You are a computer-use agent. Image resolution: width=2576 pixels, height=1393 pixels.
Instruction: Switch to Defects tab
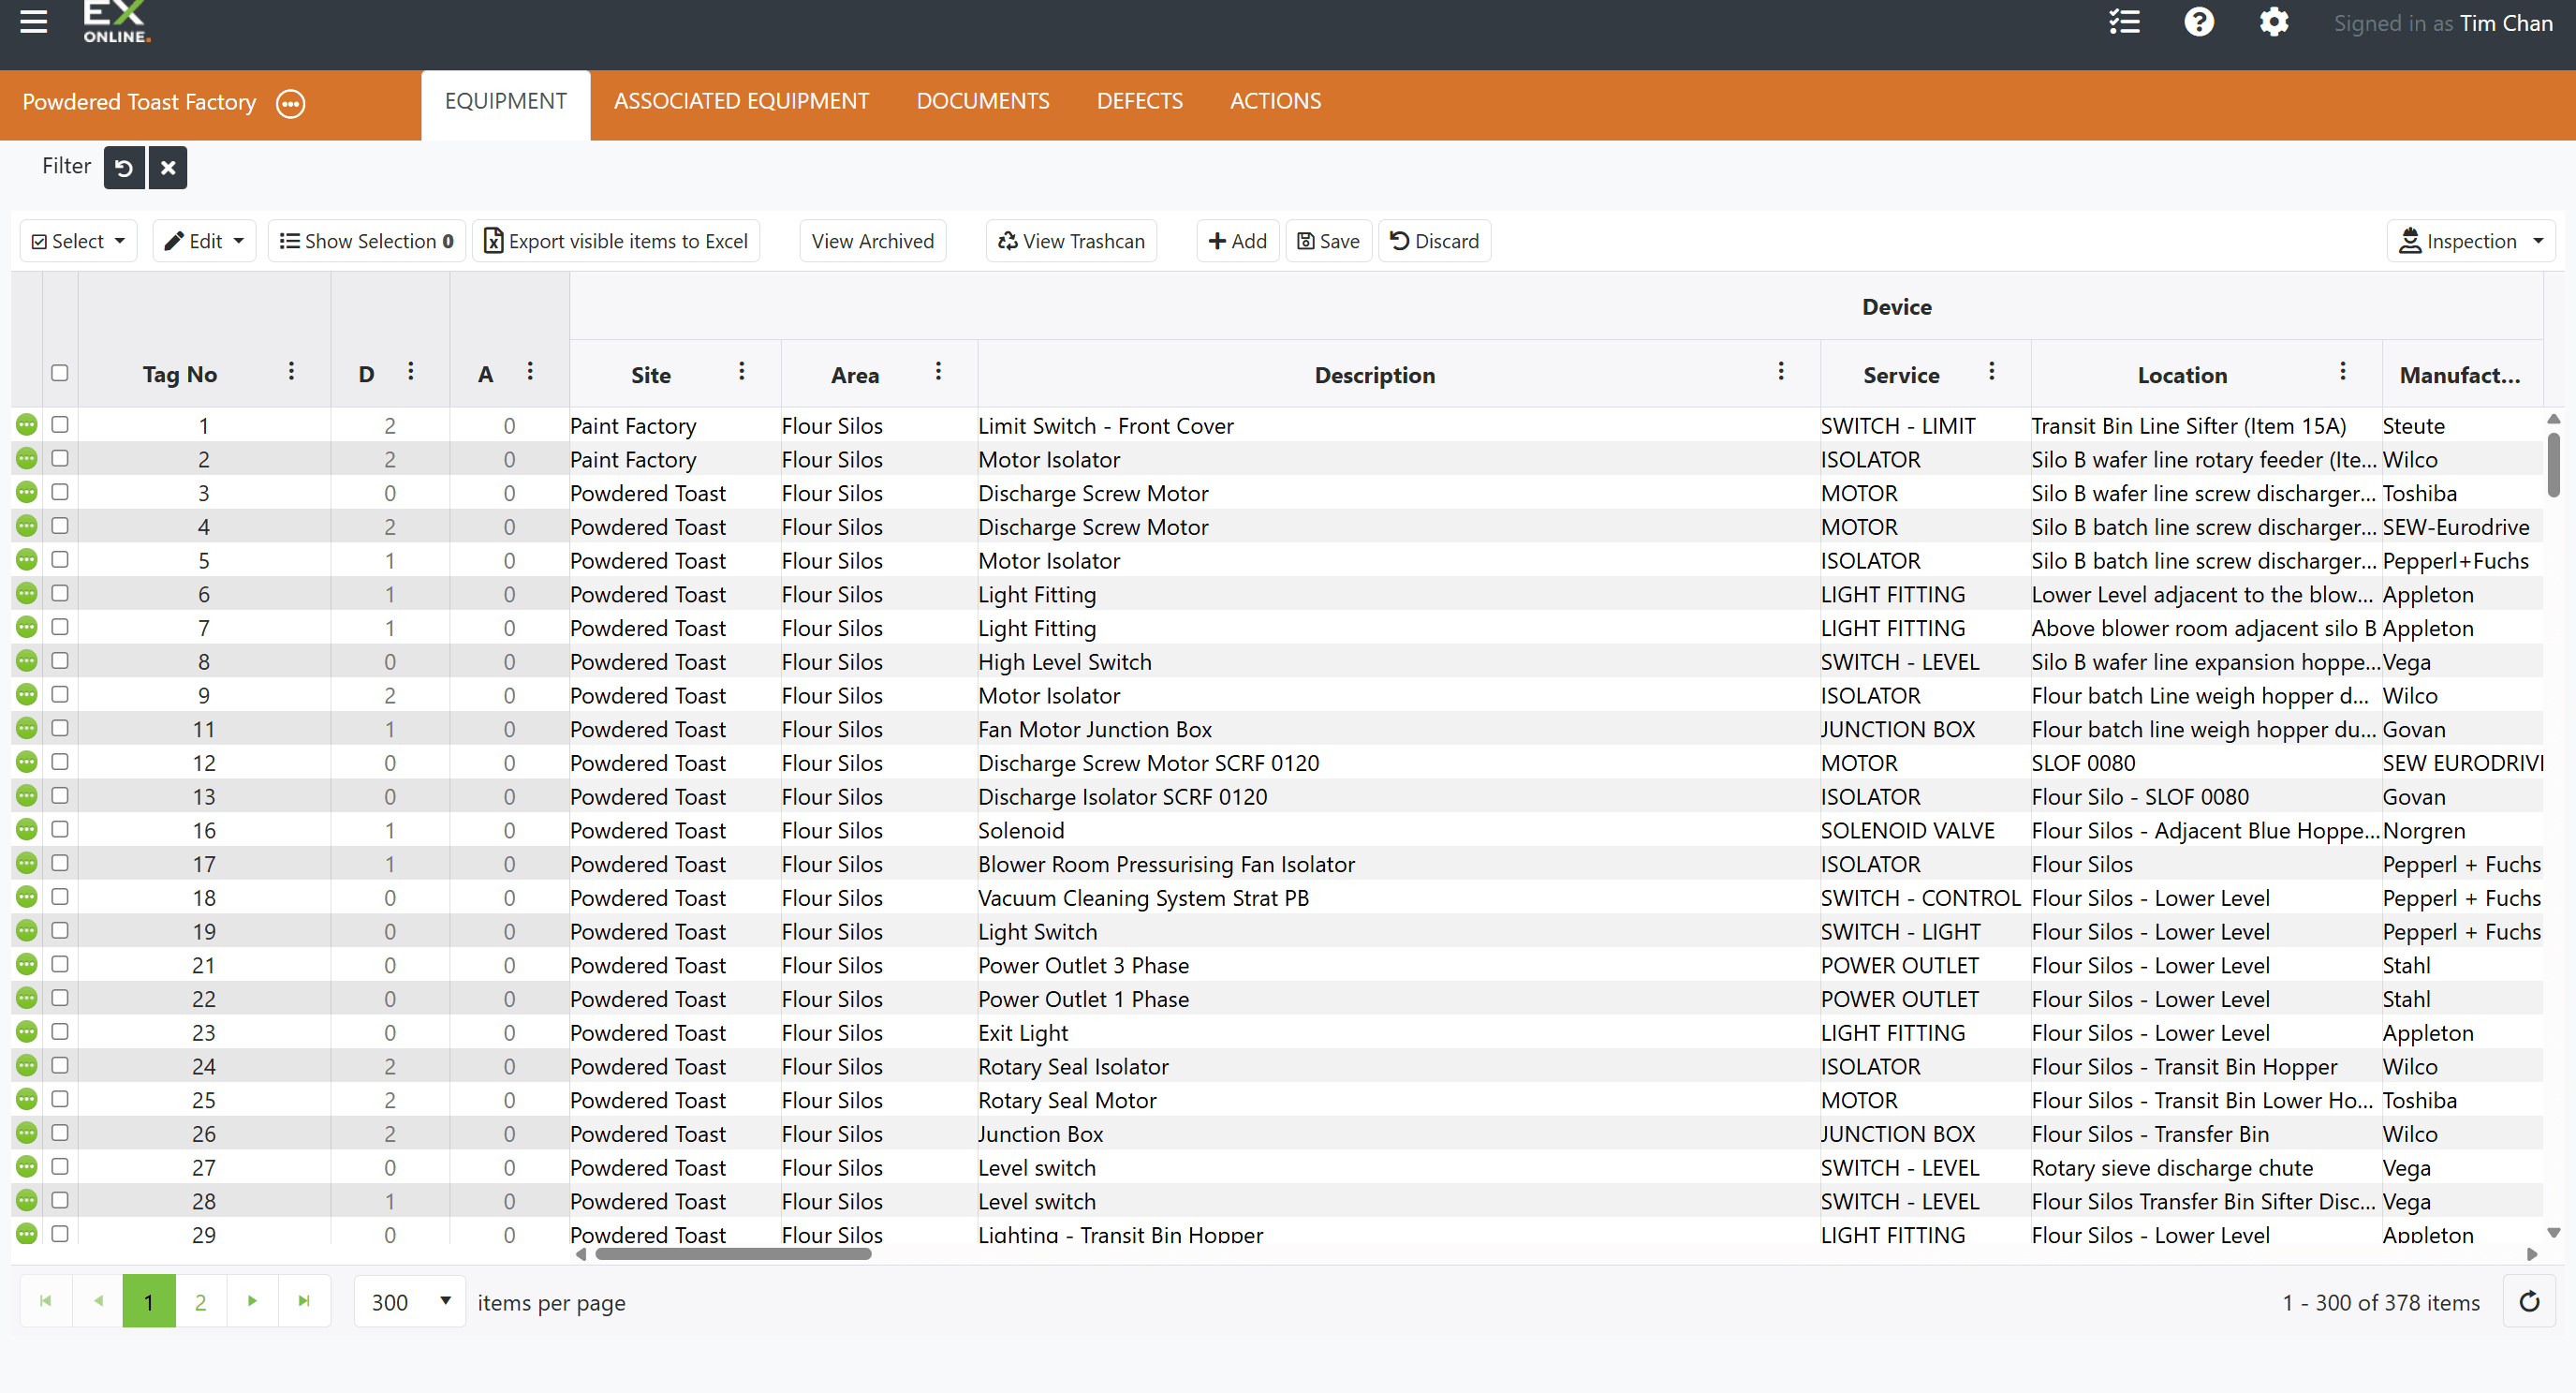point(1140,102)
